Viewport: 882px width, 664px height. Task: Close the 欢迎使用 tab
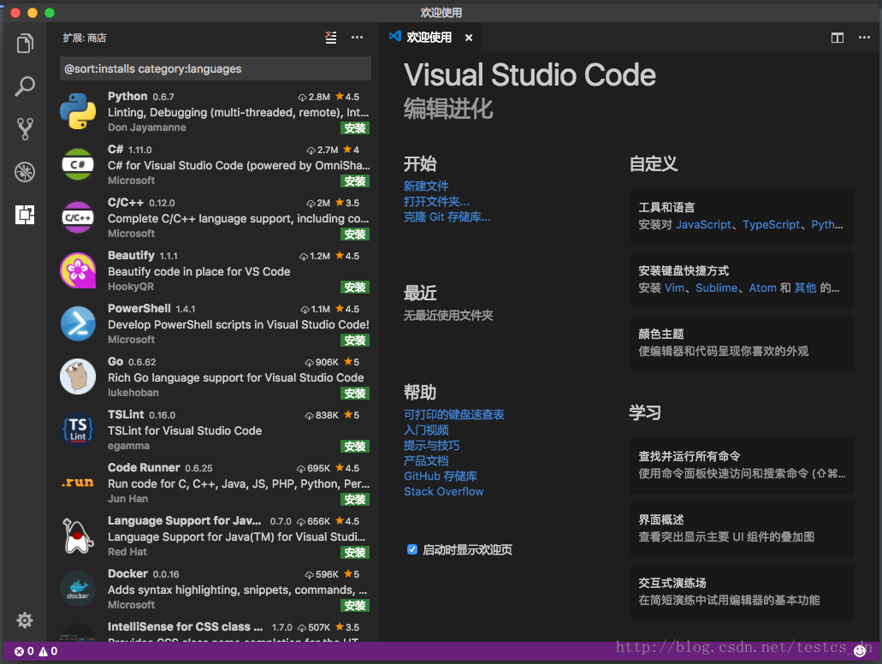click(469, 38)
